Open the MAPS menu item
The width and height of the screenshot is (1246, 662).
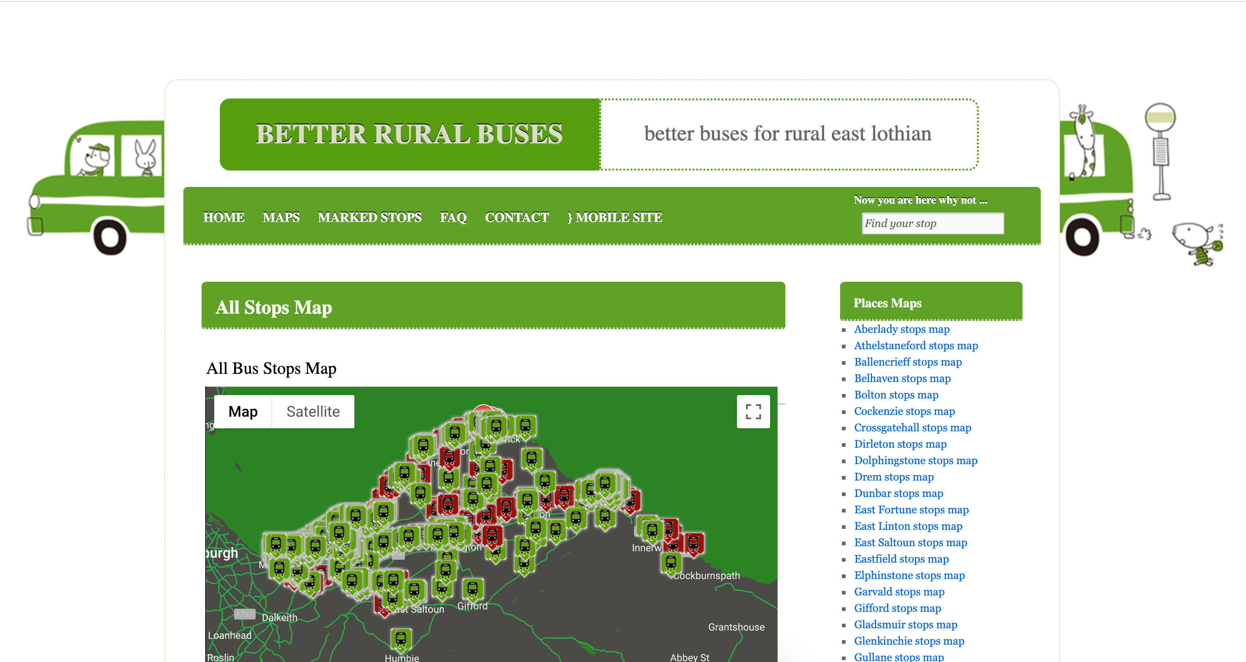tap(281, 217)
